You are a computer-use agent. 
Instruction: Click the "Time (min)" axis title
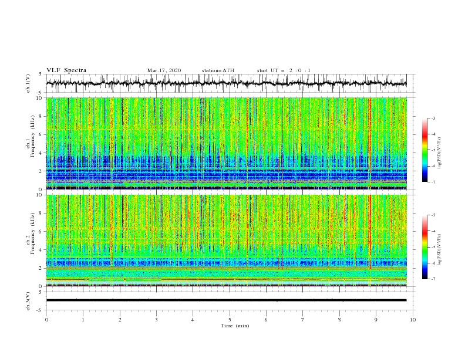[x=235, y=326]
